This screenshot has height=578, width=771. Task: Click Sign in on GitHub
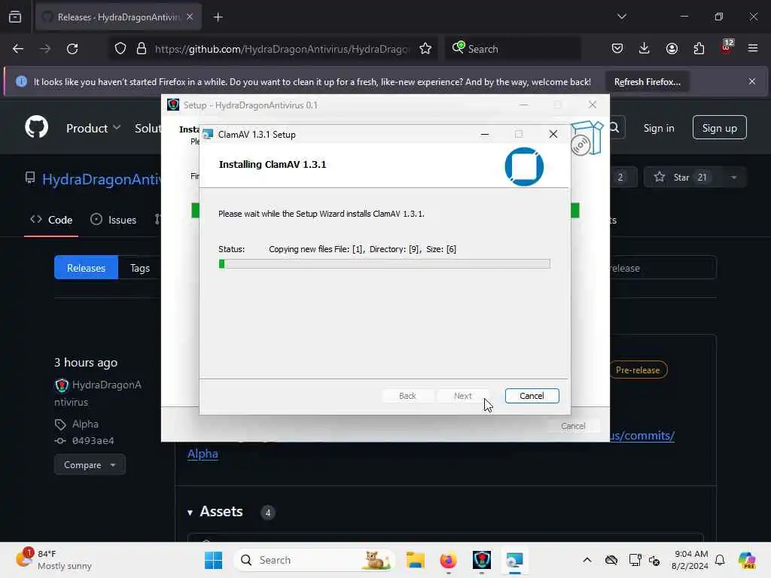(x=658, y=128)
